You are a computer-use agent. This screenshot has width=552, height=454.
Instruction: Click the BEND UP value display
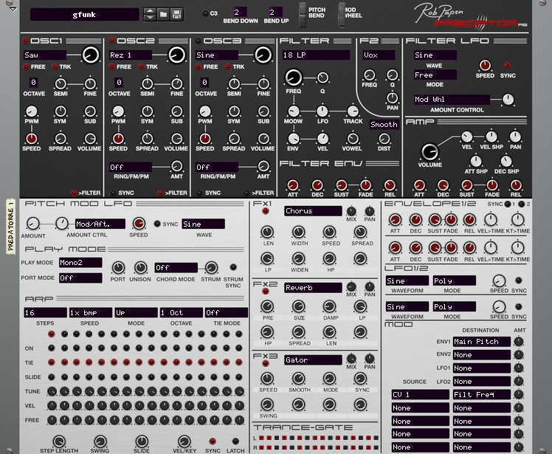tap(276, 13)
